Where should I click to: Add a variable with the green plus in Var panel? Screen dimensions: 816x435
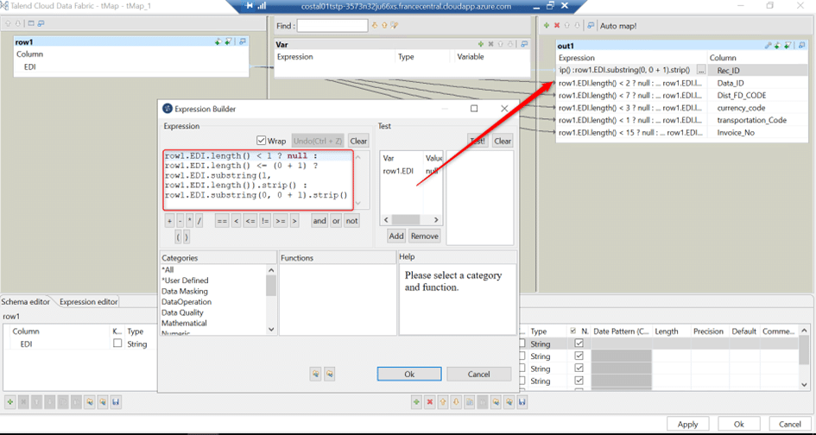(481, 44)
